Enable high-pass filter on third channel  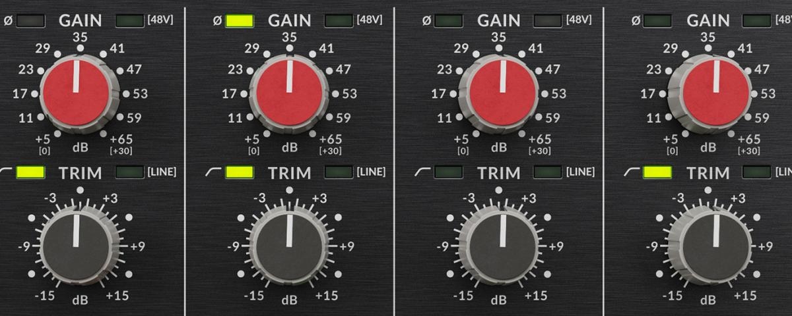pyautogui.click(x=448, y=172)
